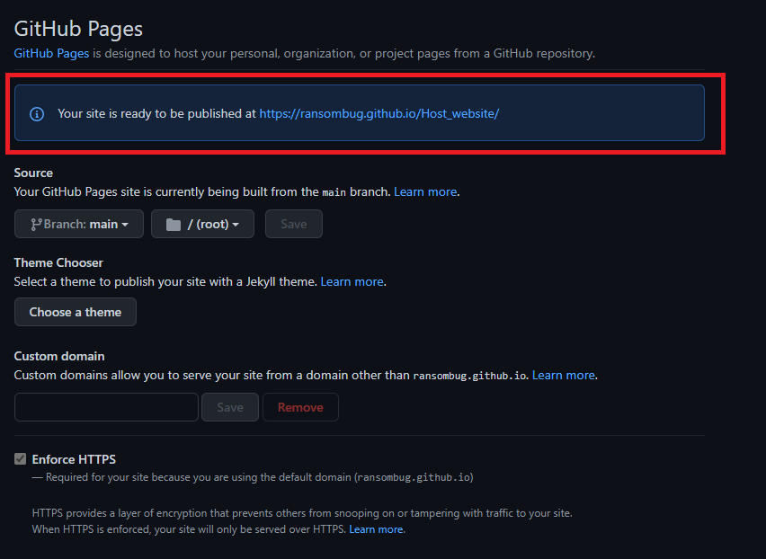
Task: Open Learn more in the Theme Chooser section
Action: 352,281
